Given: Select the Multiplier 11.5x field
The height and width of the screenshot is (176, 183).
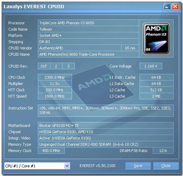Looking at the screenshot, I should pyautogui.click(x=55, y=84).
